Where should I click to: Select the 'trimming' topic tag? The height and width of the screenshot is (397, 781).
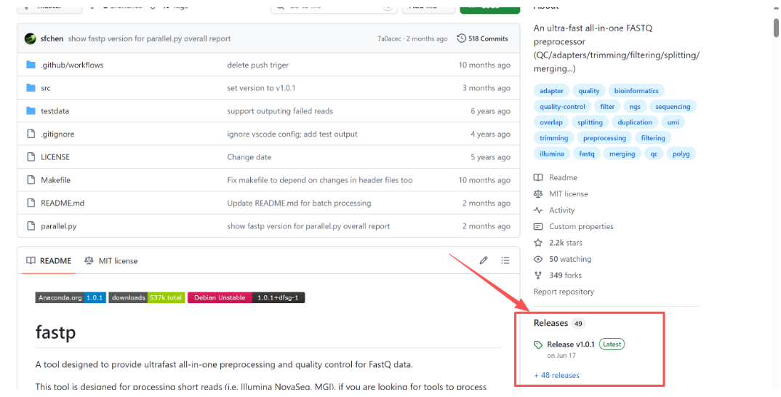[x=554, y=138]
